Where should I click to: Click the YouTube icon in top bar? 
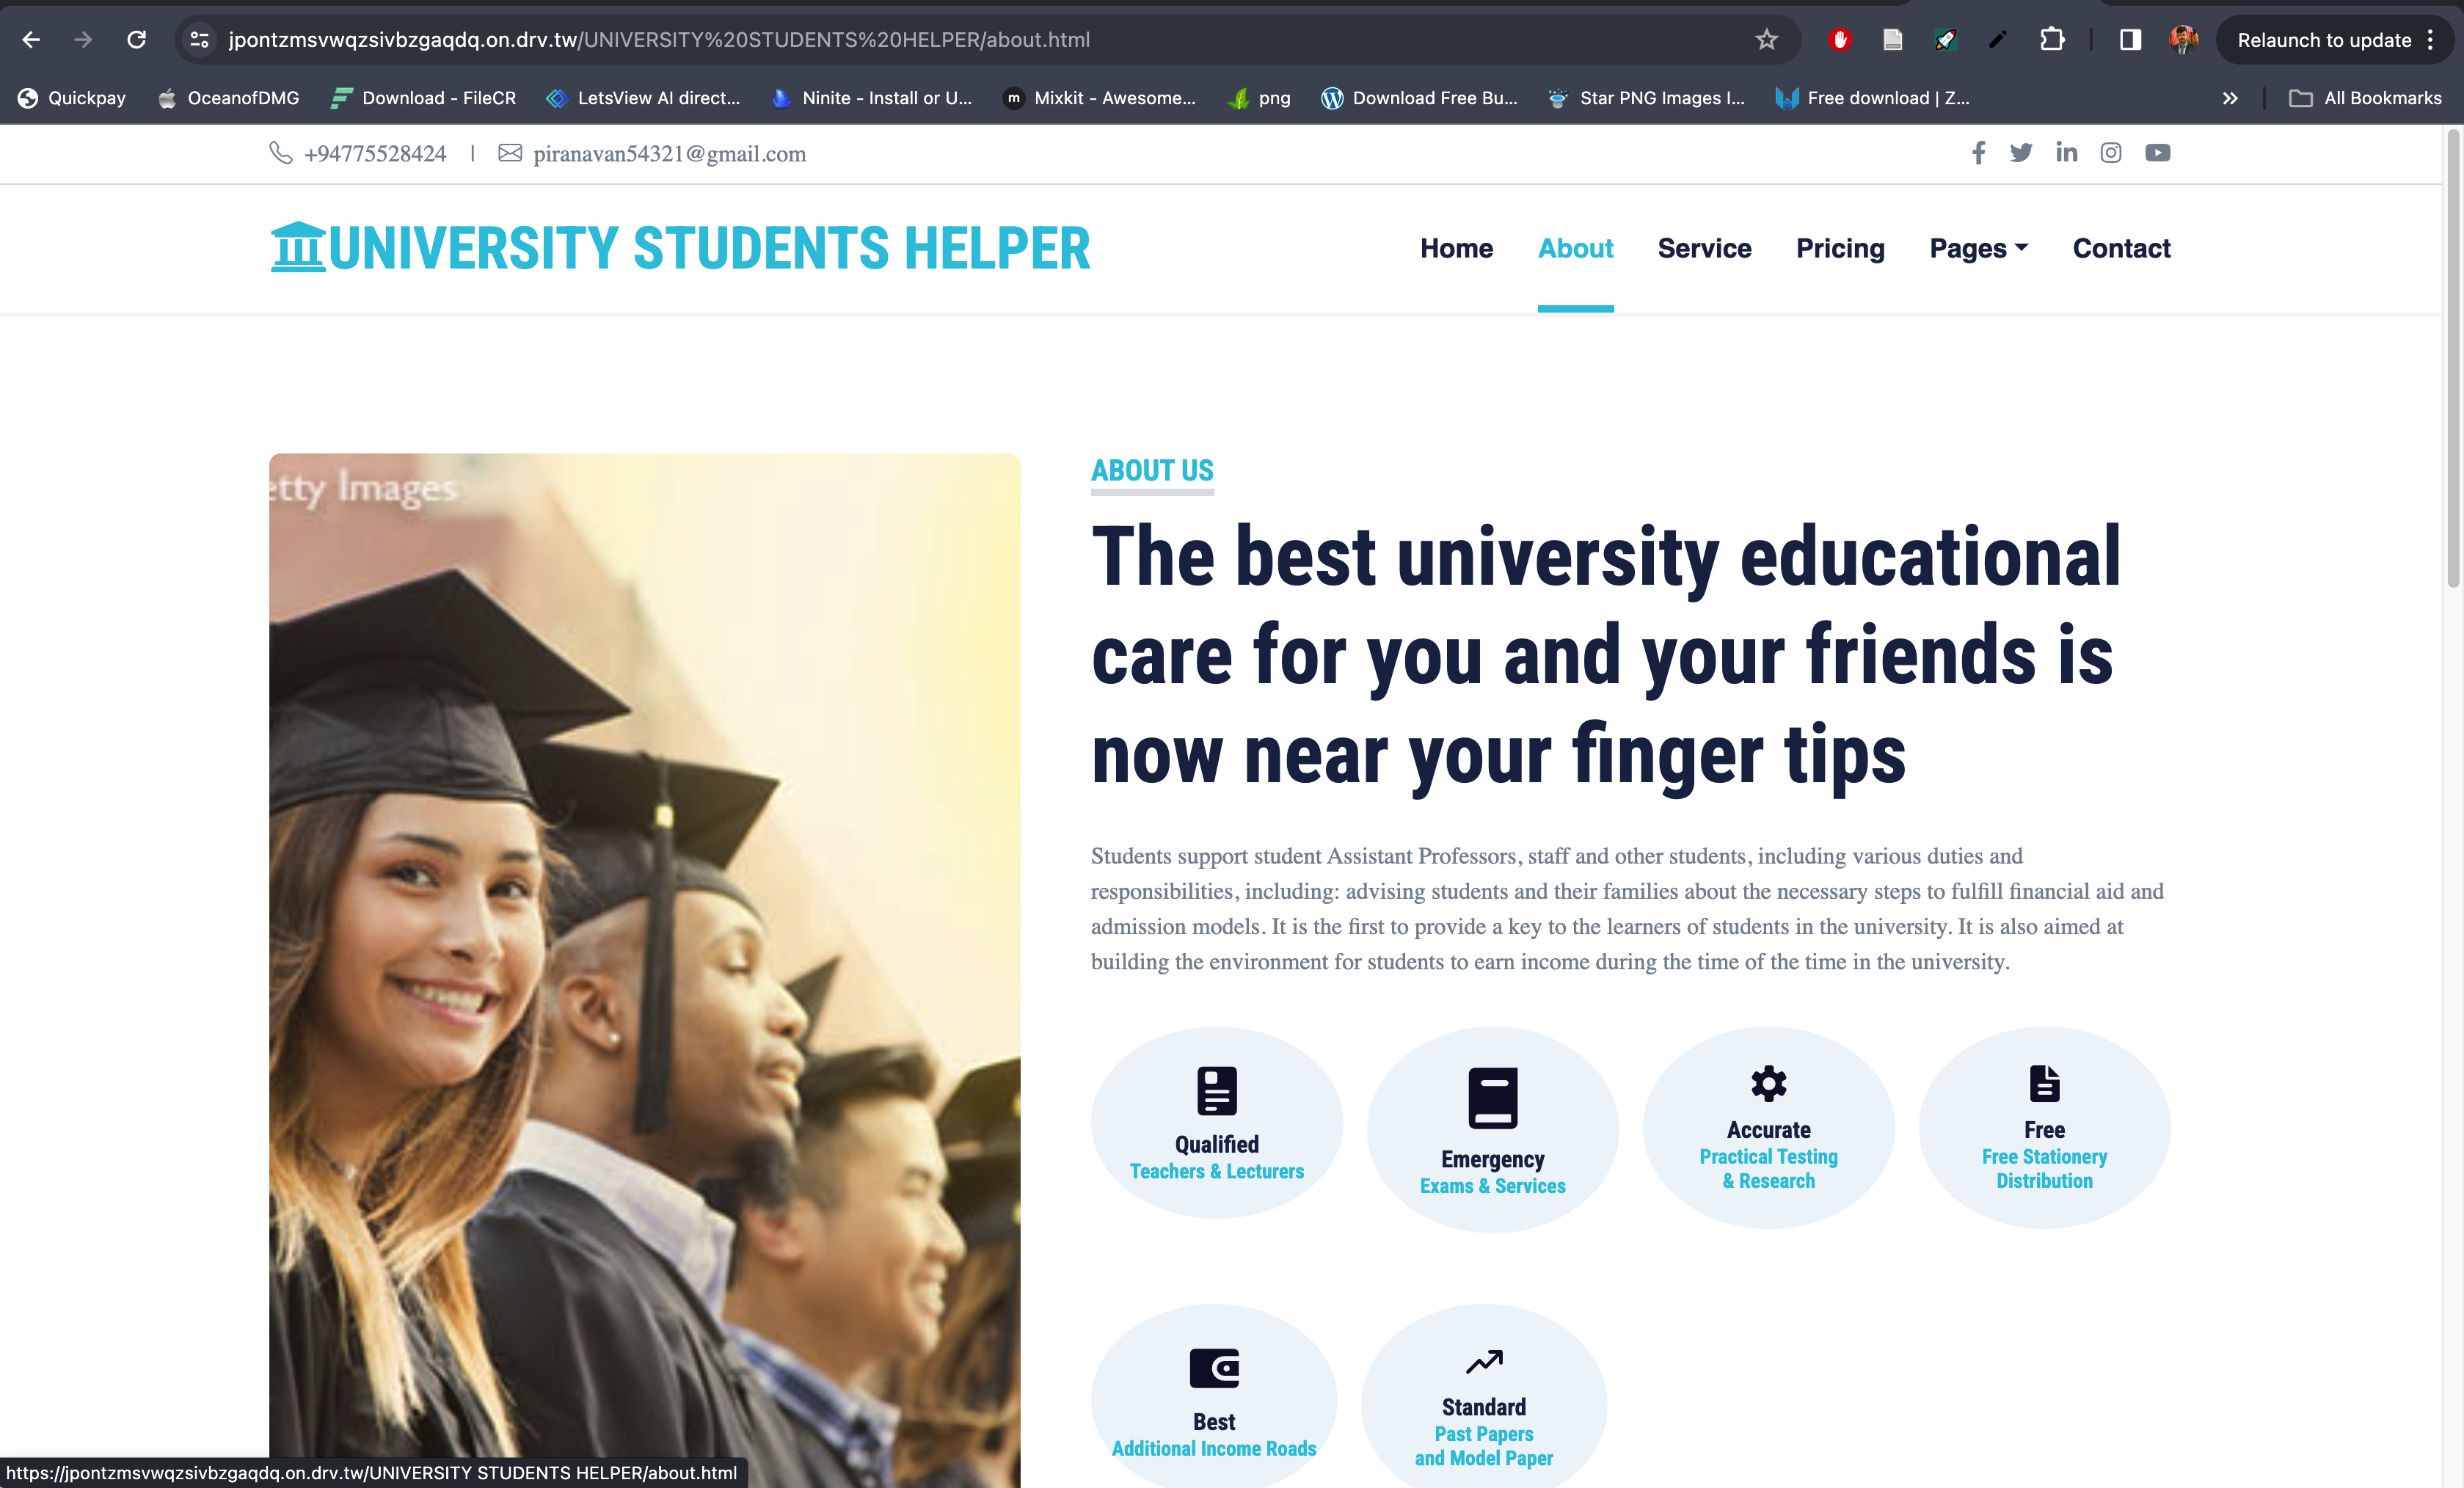(x=2157, y=153)
